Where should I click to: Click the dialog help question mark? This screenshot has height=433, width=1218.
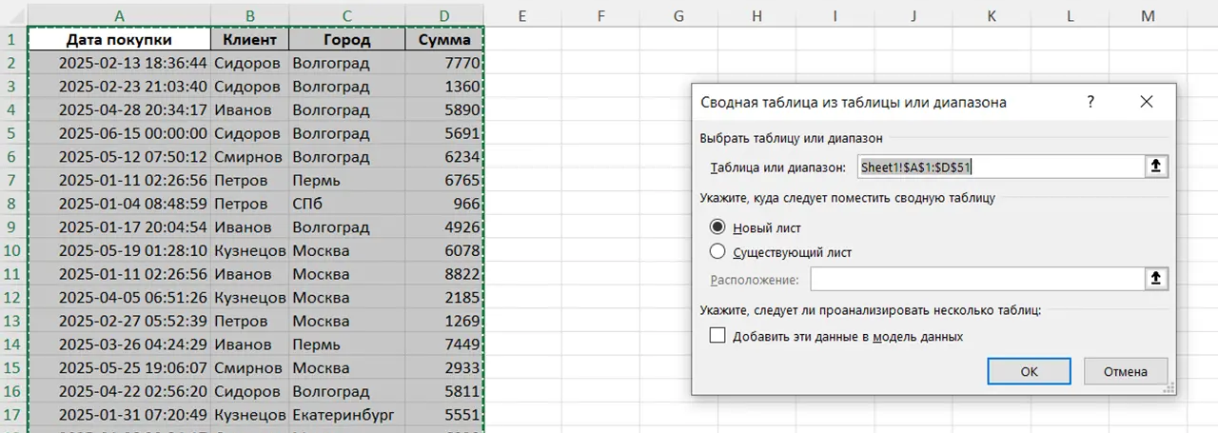click(1090, 102)
